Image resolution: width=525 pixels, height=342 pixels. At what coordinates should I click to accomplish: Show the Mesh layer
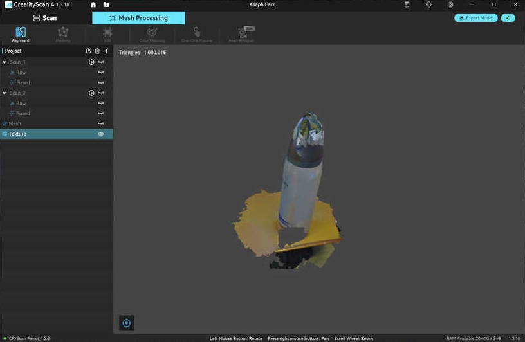pyautogui.click(x=101, y=123)
